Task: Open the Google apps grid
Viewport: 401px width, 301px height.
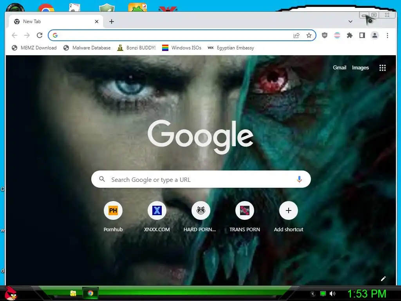Action: 382,67
